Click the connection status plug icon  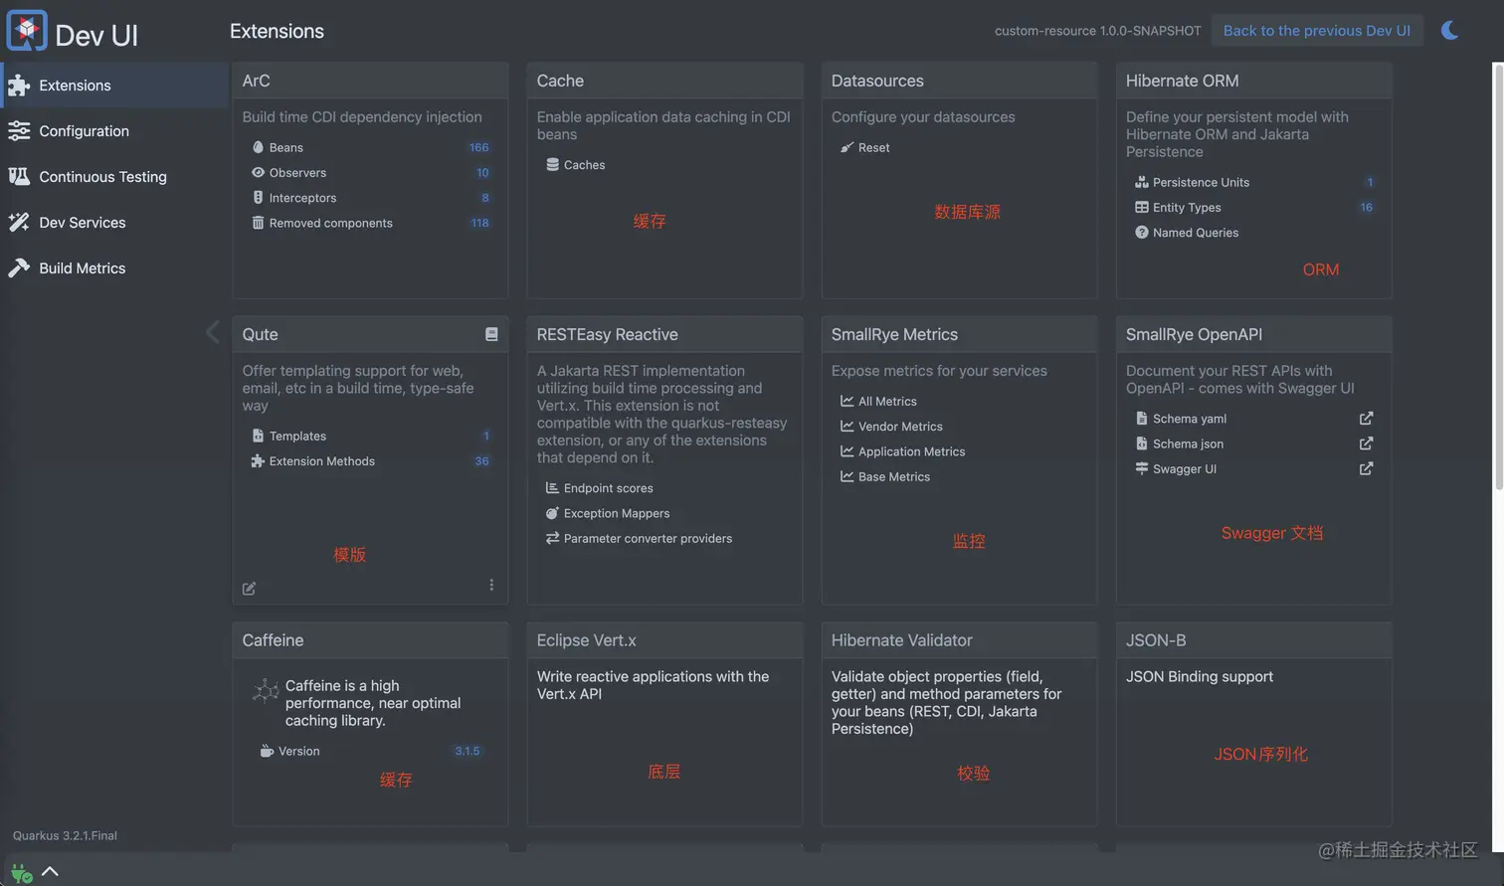click(x=21, y=873)
